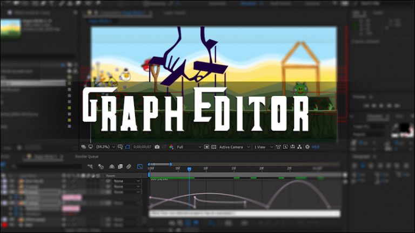This screenshot has height=233, width=415.
Task: Select the keyframe where large arc begins
Action: coord(267,207)
